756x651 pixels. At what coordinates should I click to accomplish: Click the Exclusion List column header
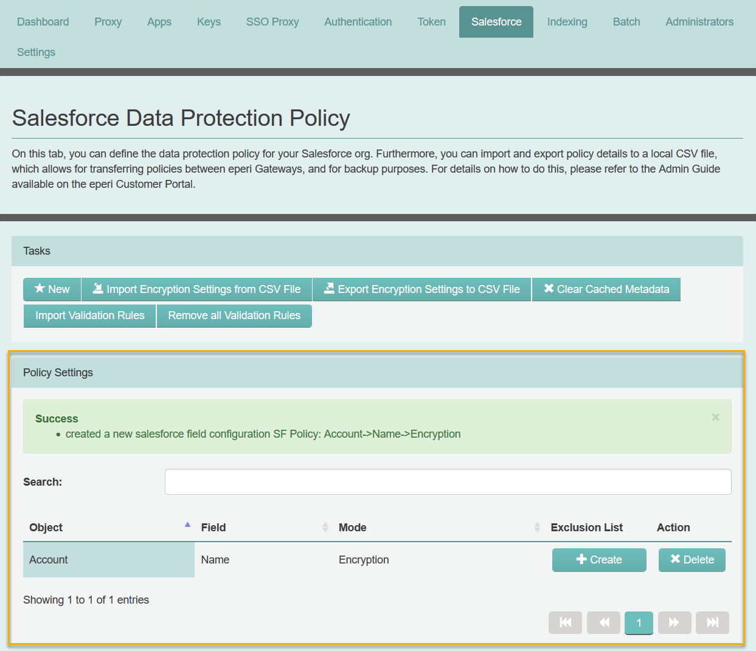pos(587,528)
